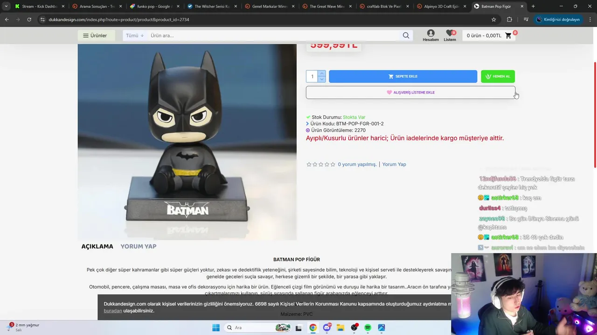Screen dimensions: 597x335
Task: Click the Windows taskbar search box
Action: 257,328
